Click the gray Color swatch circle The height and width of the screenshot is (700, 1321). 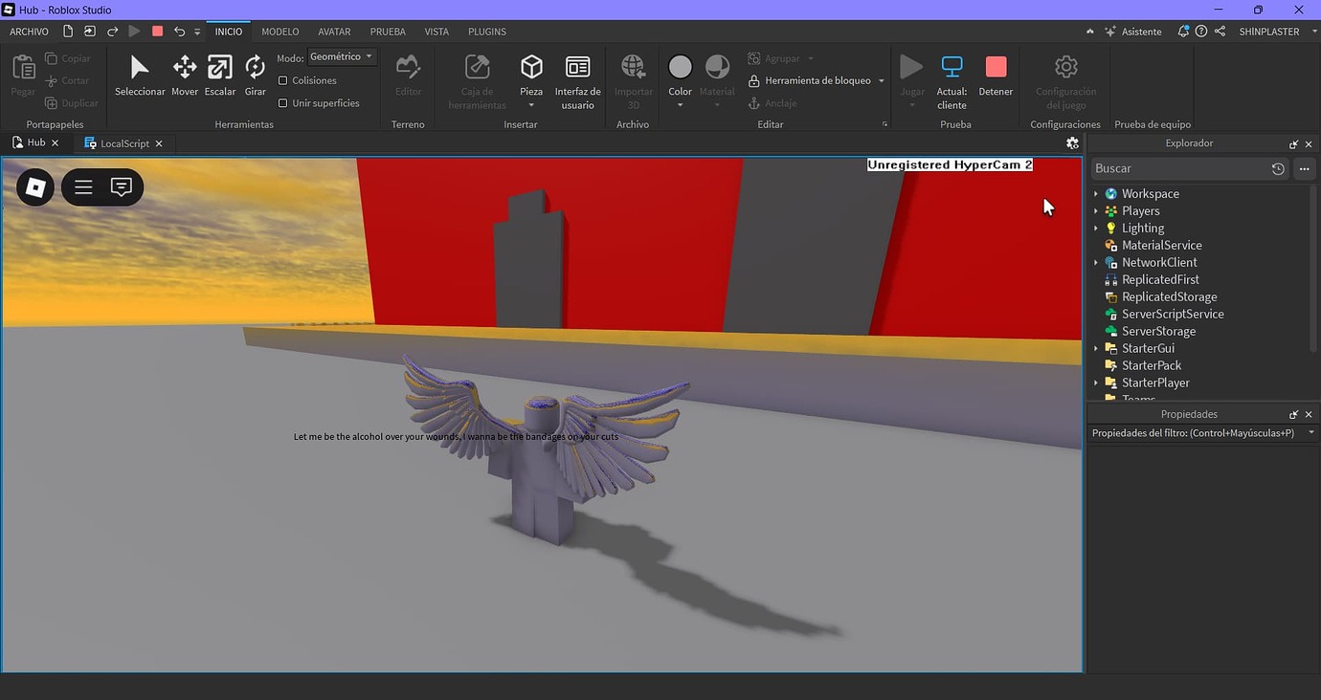[680, 67]
